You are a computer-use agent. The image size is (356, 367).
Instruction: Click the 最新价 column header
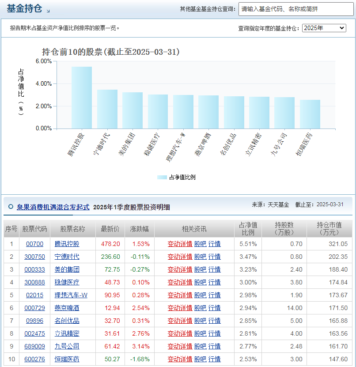pos(110,229)
